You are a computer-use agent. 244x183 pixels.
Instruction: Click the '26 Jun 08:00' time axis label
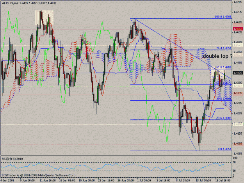click(x=125, y=180)
